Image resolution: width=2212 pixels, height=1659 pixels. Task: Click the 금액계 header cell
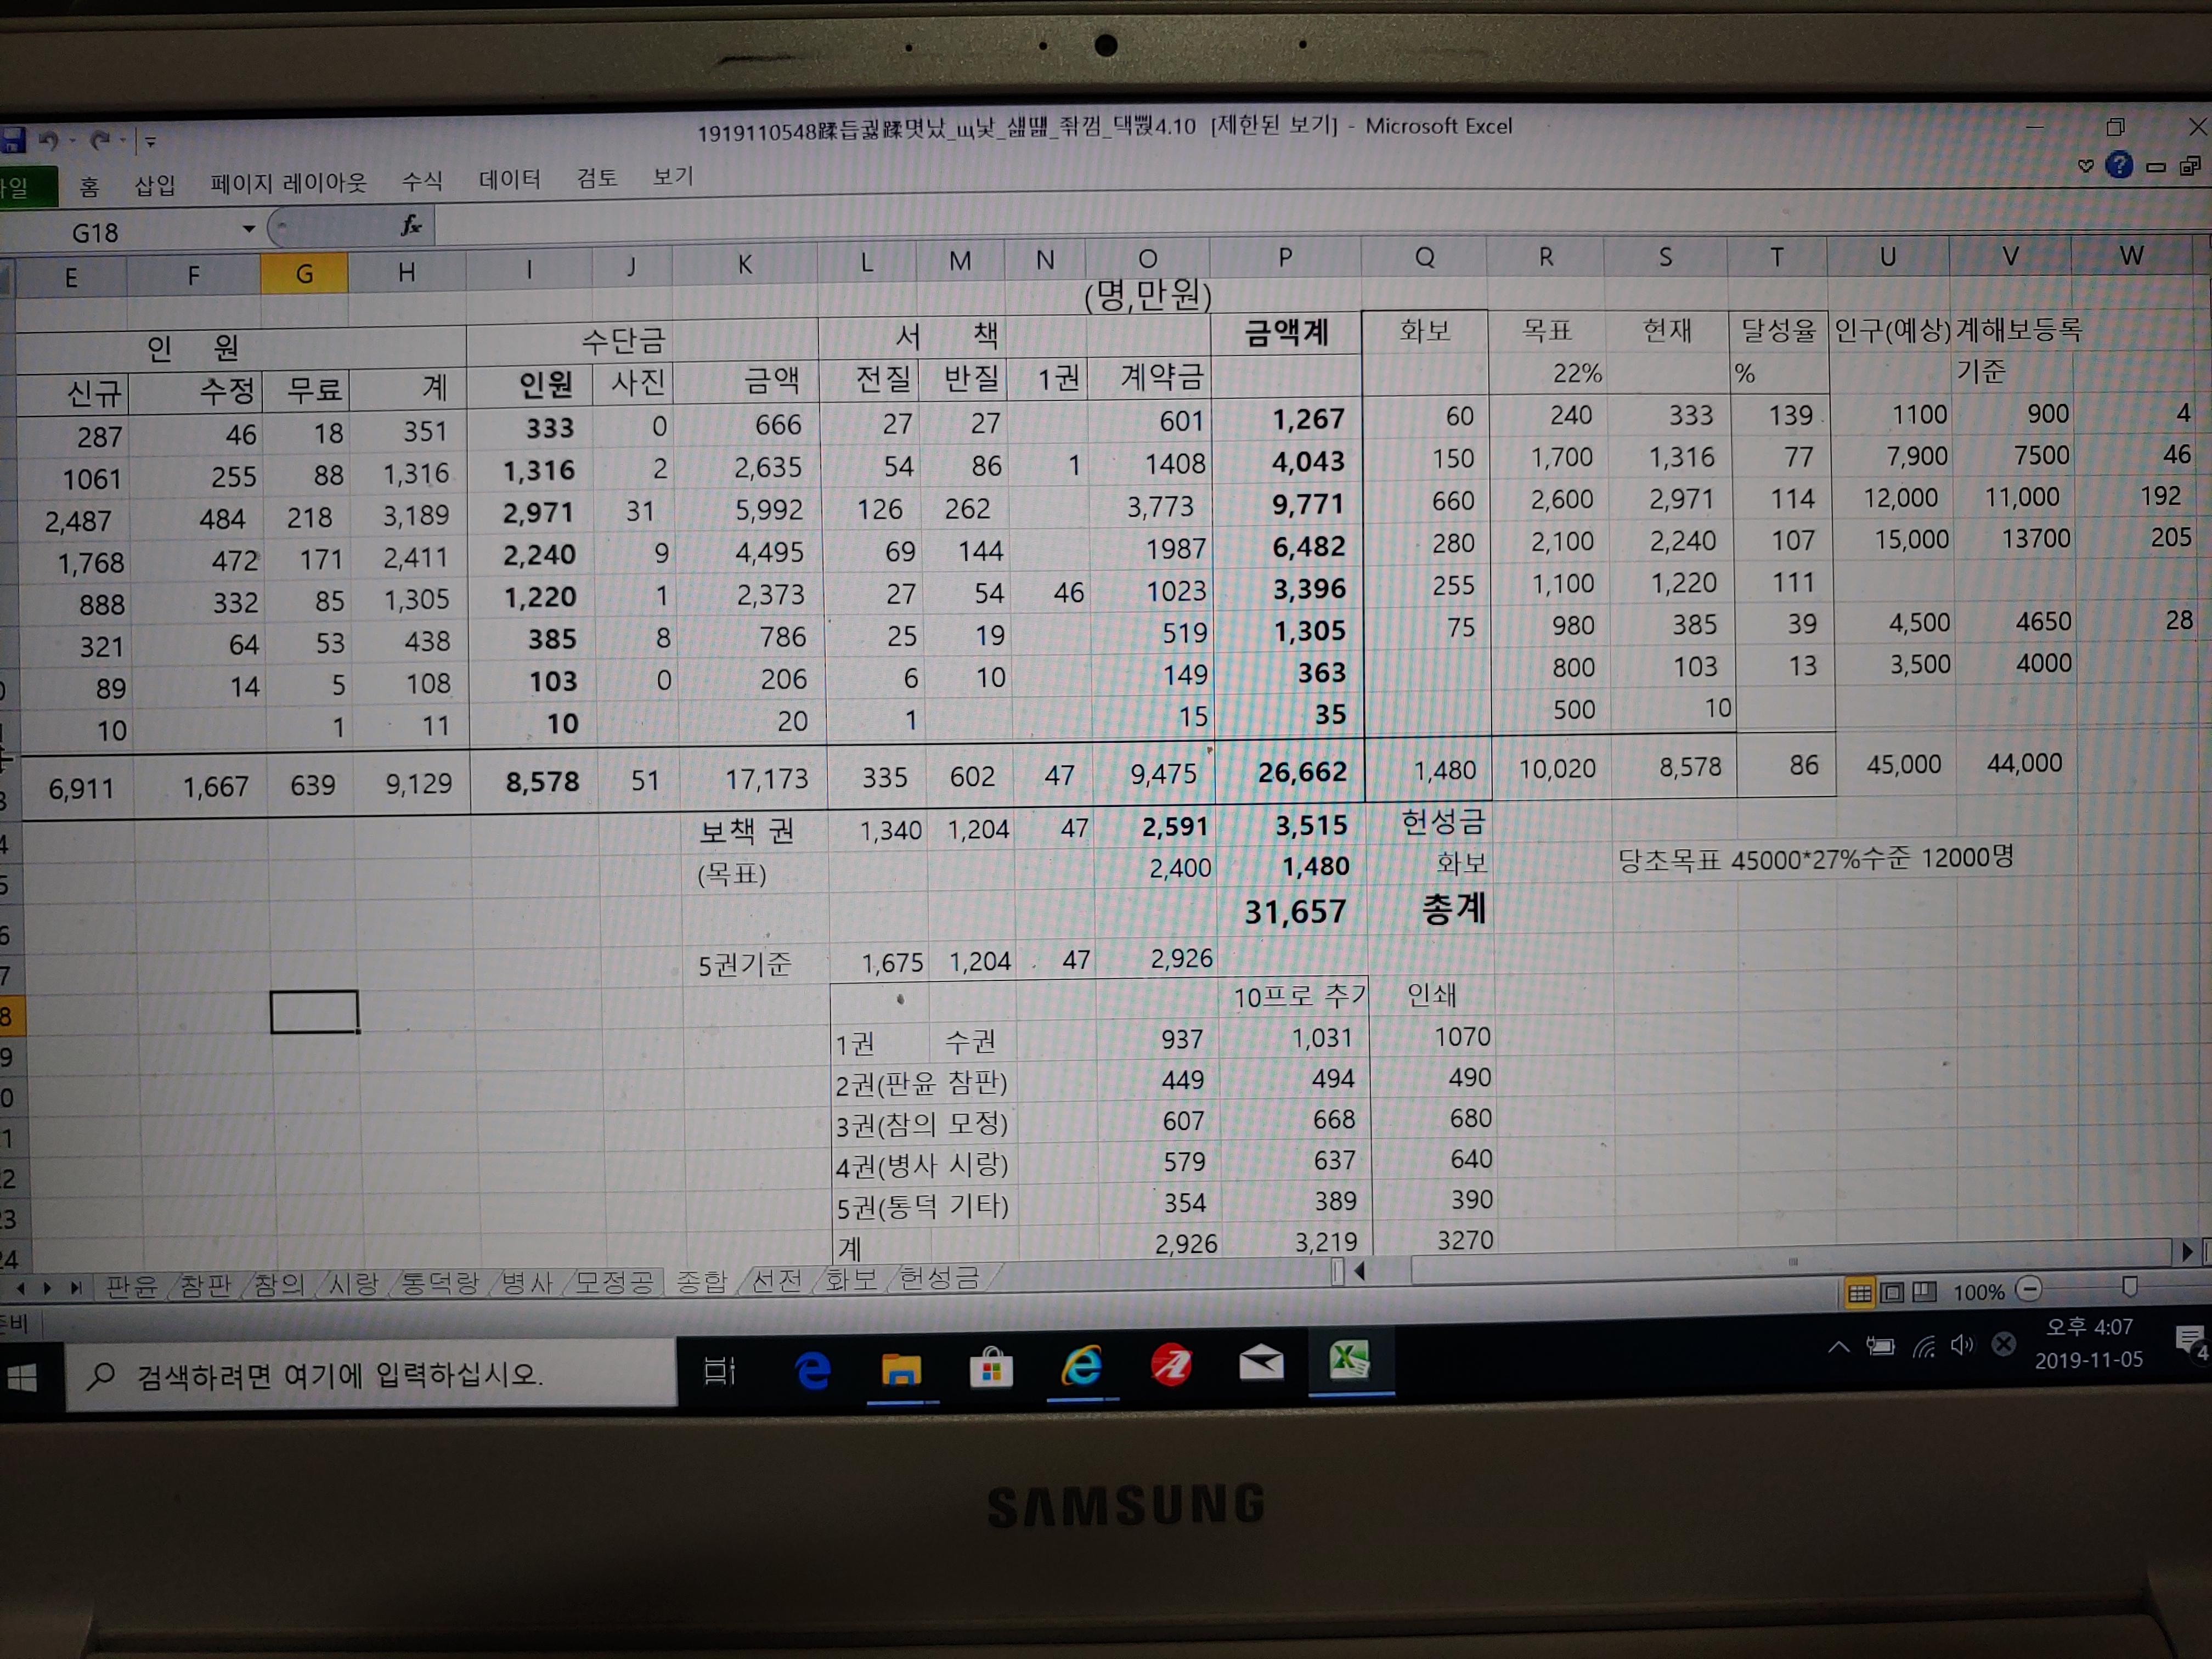[1286, 332]
